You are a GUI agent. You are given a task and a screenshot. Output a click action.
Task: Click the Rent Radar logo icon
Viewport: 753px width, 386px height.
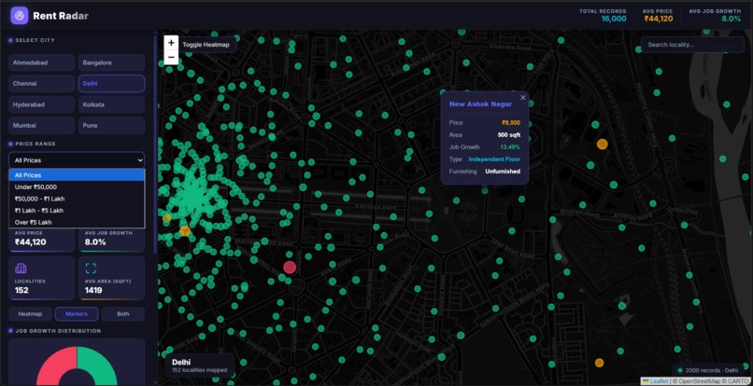[x=20, y=15]
